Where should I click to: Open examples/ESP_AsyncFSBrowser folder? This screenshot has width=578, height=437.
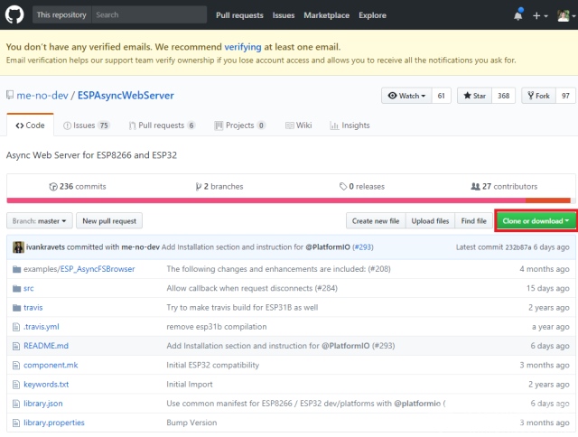pyautogui.click(x=79, y=269)
